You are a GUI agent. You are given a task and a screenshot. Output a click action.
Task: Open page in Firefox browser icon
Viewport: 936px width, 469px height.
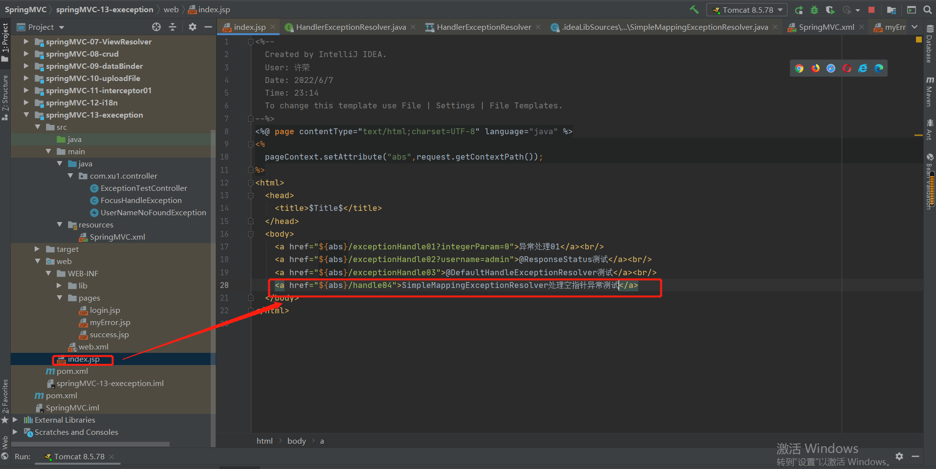815,68
